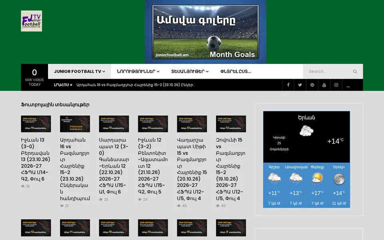The height and width of the screenshot is (240, 384).
Task: Click the play arrow next to ԼՐԱՀՈՍ
Action: (x=71, y=85)
